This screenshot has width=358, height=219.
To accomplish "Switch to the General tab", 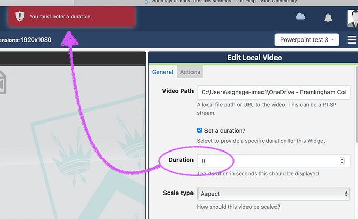I will click(x=162, y=72).
